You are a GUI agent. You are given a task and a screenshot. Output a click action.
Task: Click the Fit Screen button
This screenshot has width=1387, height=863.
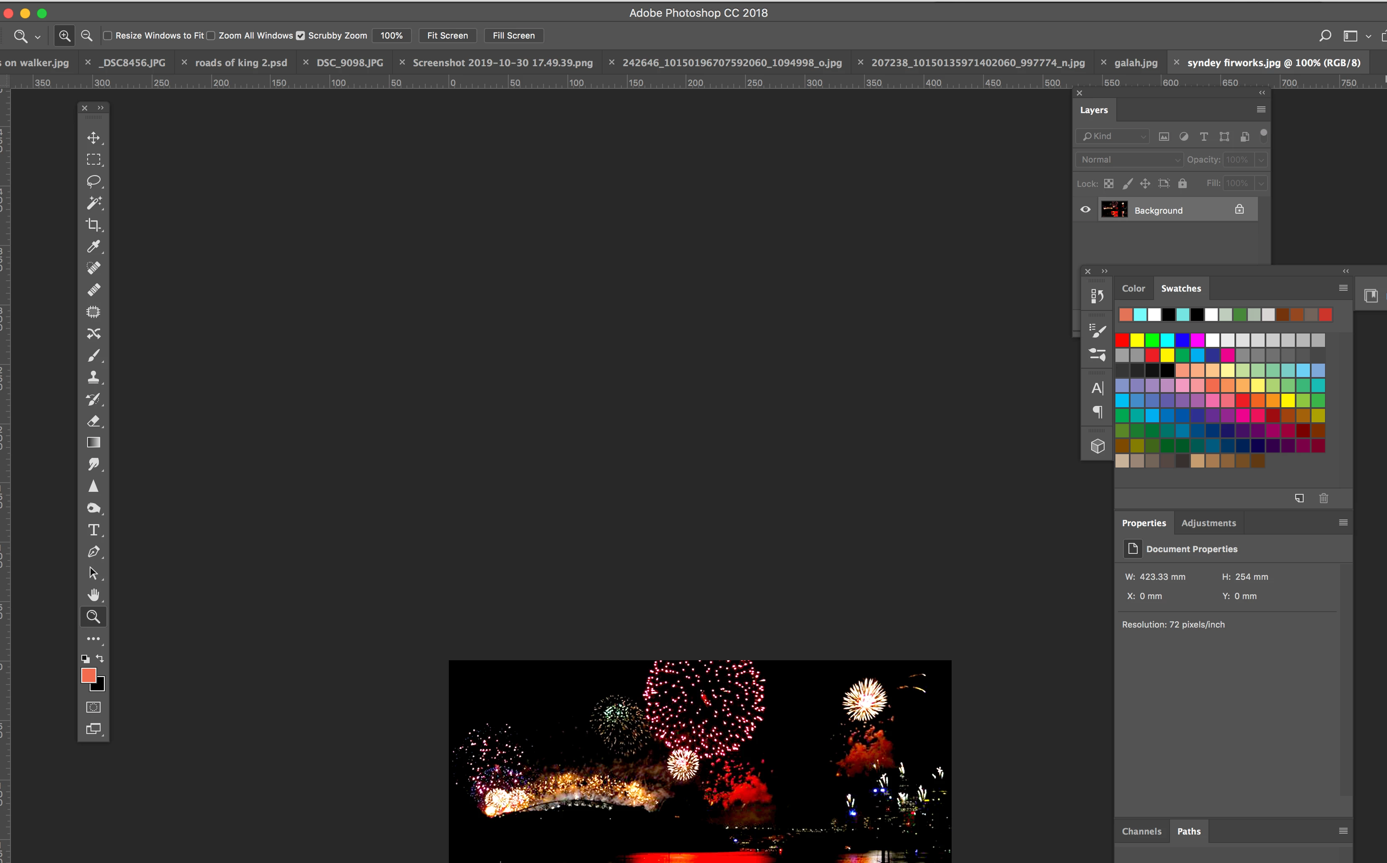(x=447, y=35)
